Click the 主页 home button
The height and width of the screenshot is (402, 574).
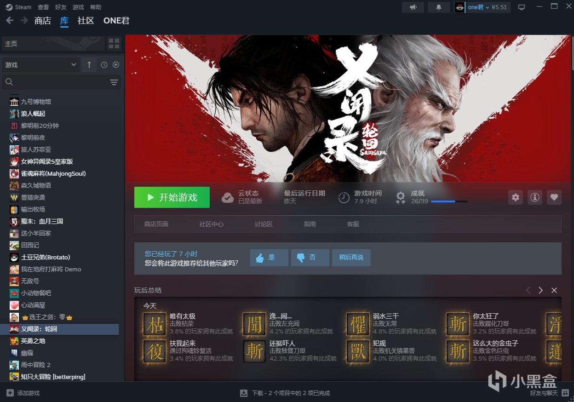coord(53,44)
